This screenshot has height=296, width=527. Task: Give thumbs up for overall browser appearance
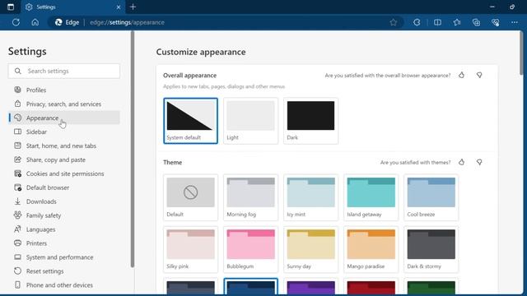click(461, 75)
